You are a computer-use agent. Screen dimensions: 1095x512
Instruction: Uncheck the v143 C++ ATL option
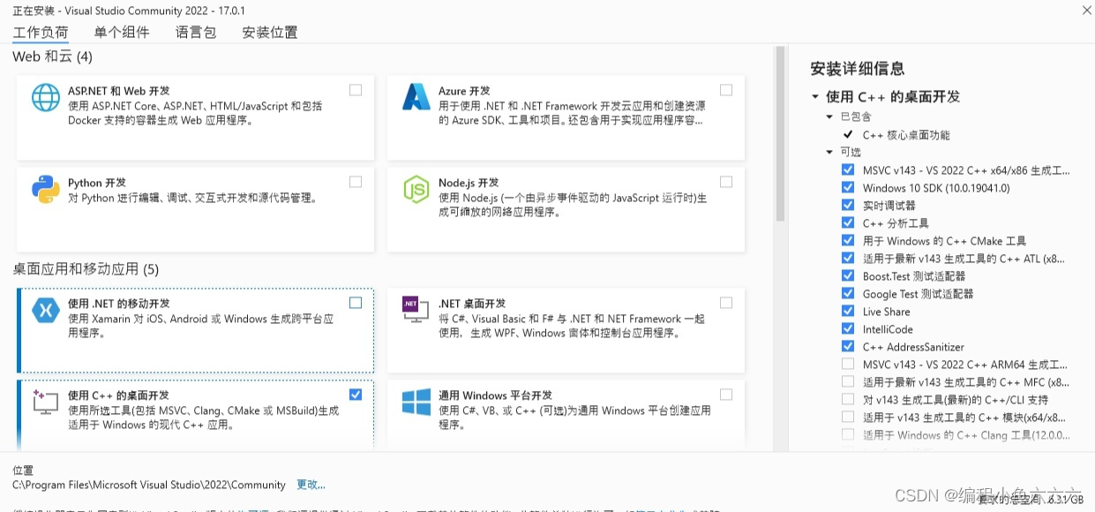(848, 258)
